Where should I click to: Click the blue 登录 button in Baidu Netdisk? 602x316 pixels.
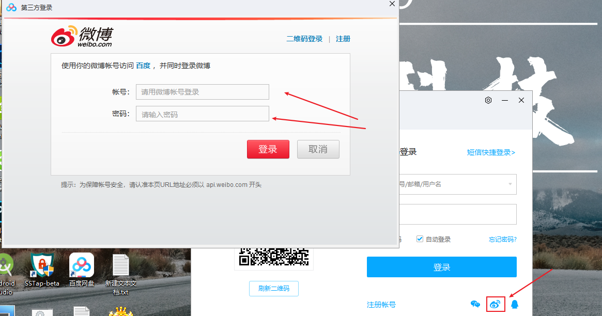(x=441, y=267)
